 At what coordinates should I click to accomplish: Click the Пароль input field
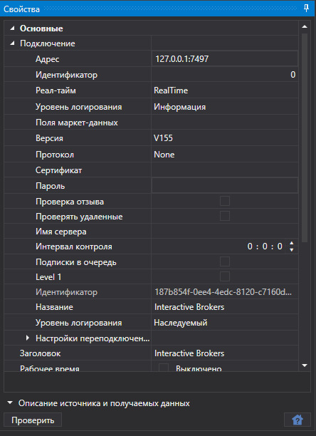coord(225,186)
